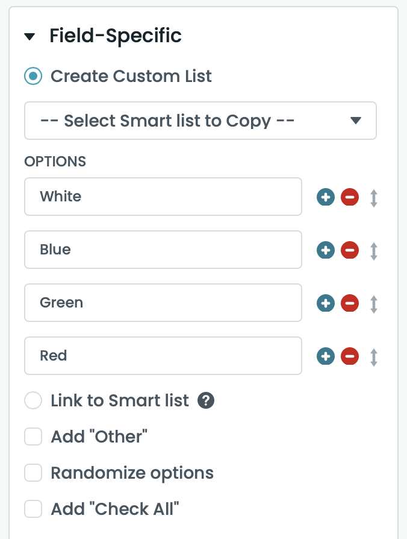Click the Red option text field
The image size is (407, 539).
163,356
